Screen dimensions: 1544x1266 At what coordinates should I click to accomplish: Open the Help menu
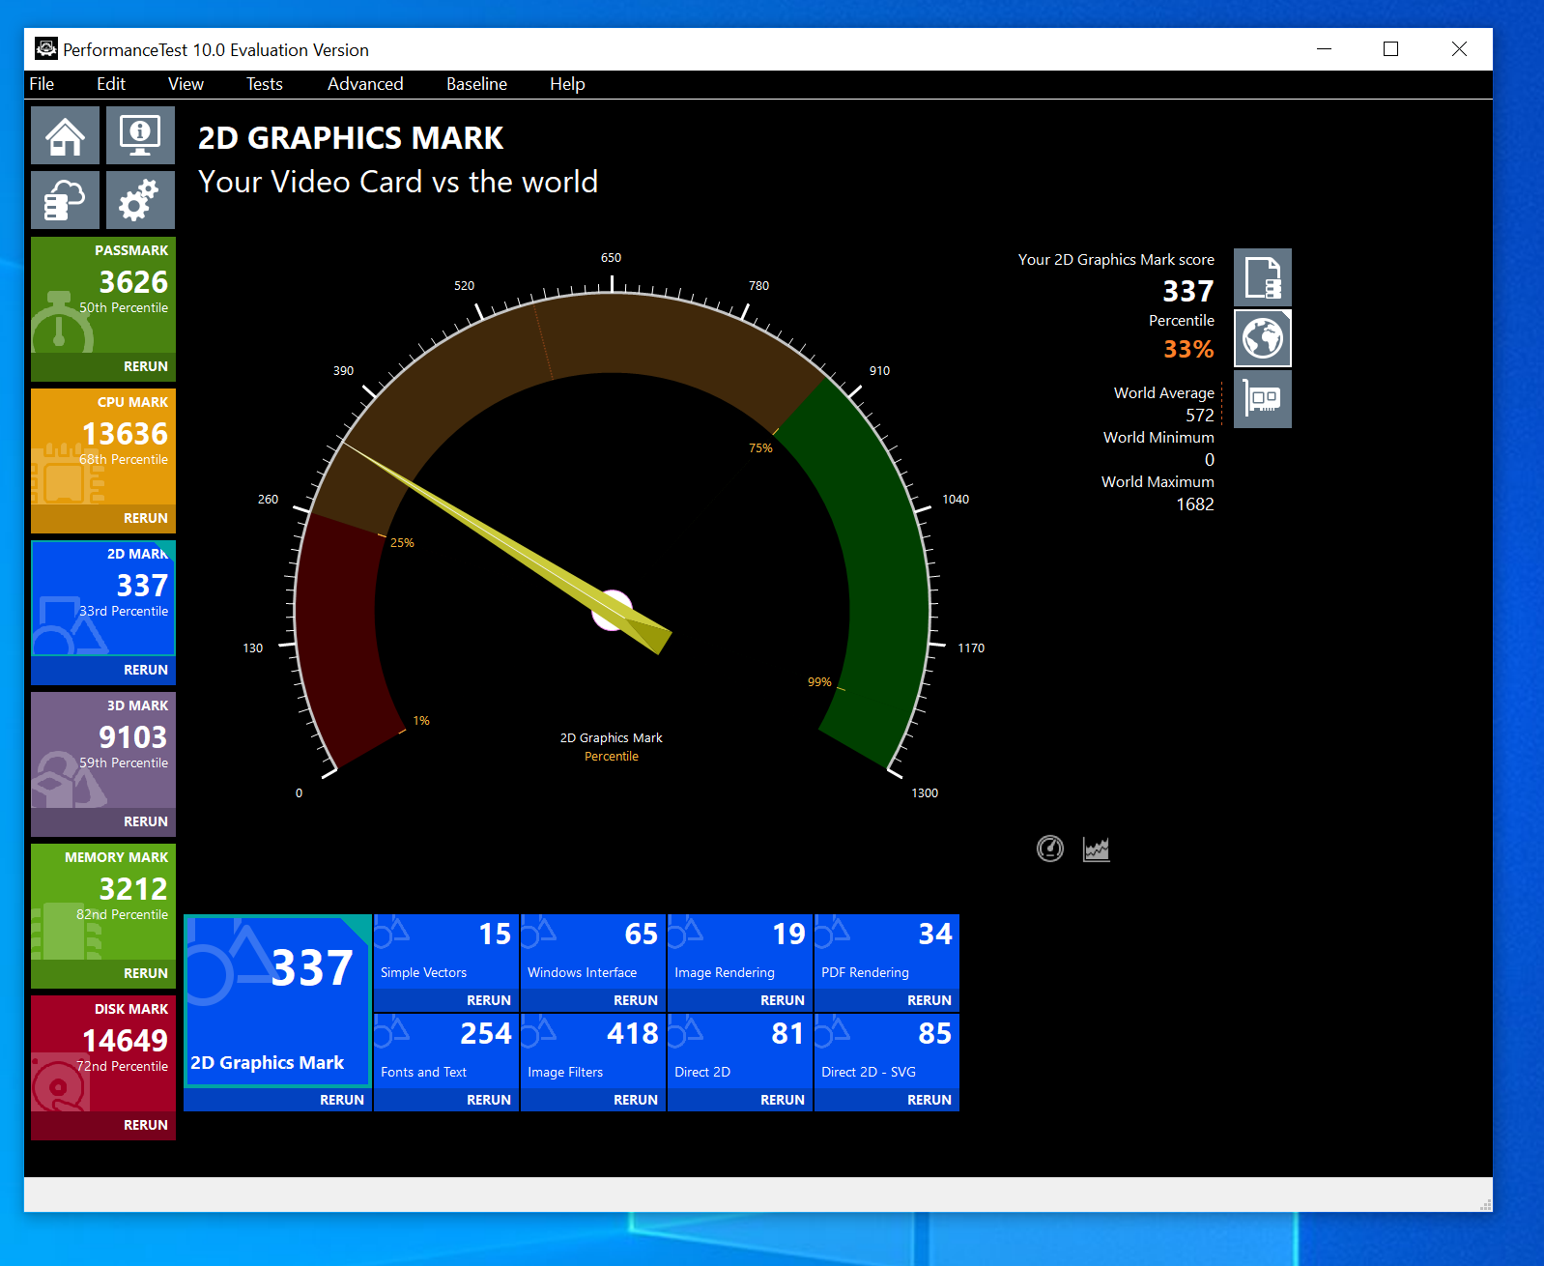point(567,84)
